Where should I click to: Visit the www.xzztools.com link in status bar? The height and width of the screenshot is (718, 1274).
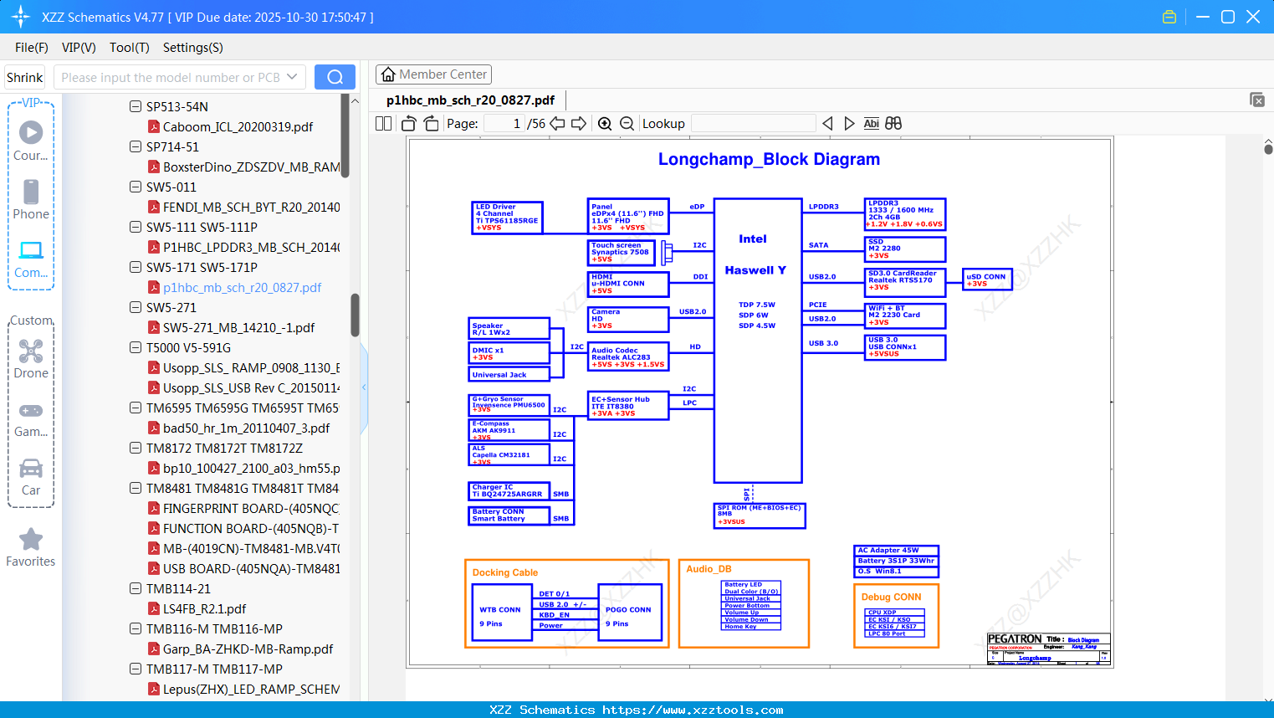[x=693, y=710]
